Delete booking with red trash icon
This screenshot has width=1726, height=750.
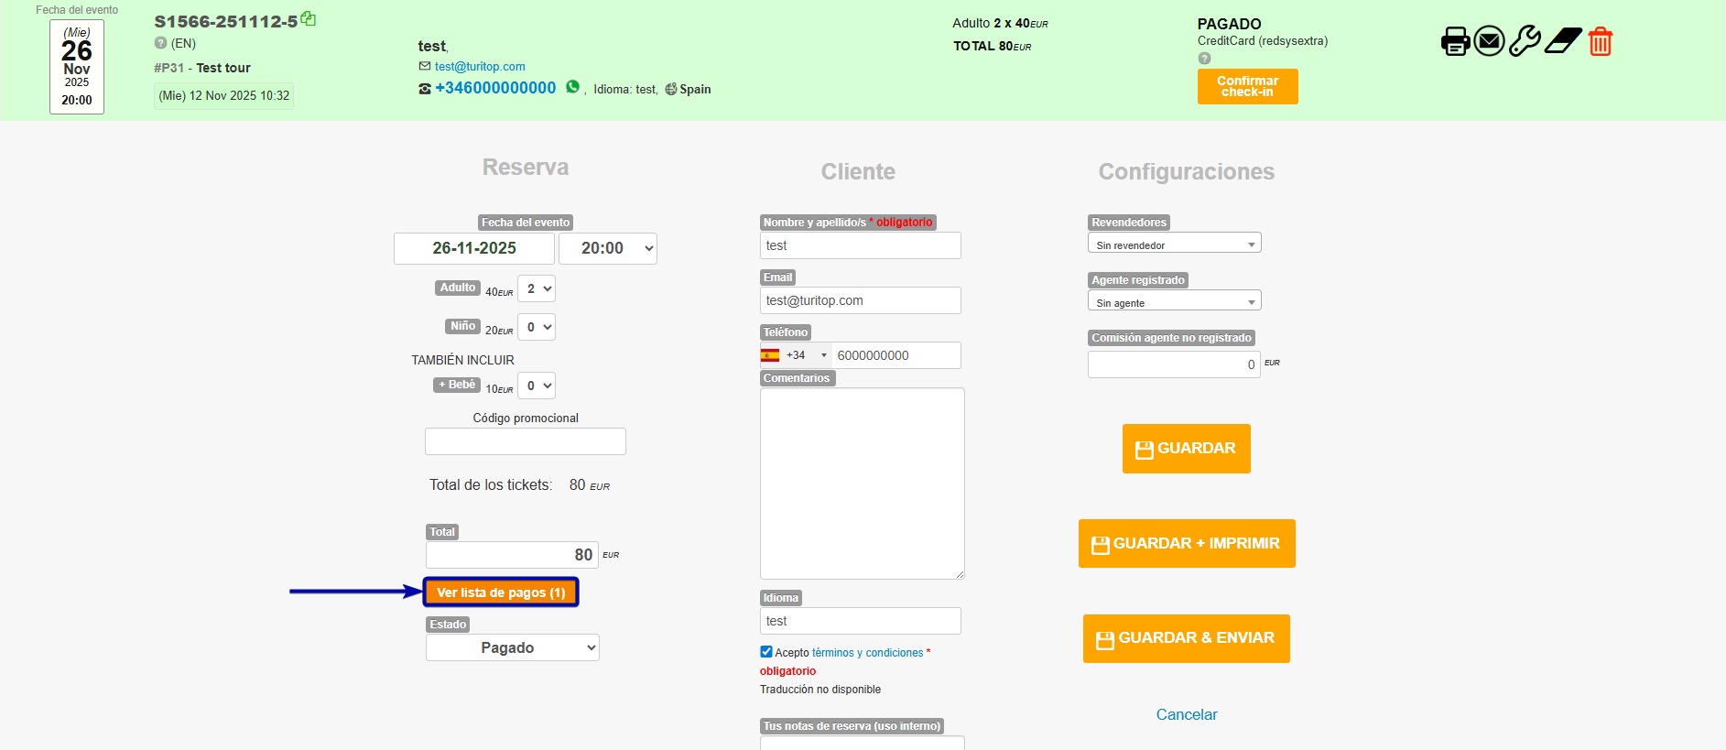(x=1600, y=41)
